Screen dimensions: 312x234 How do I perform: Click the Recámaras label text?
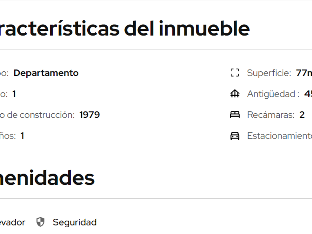[x=270, y=115]
